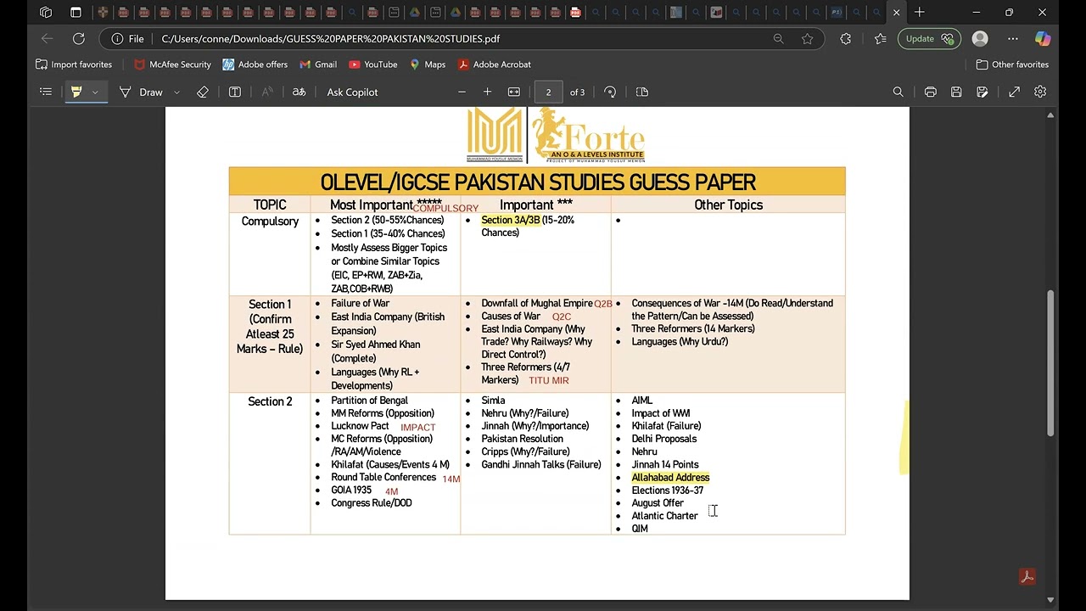Open the Settings and more menu
The width and height of the screenshot is (1086, 611).
pos(1013,38)
